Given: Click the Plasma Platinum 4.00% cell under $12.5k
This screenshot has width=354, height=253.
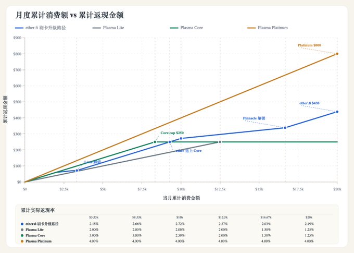Looking at the screenshot, I should 223,241.
